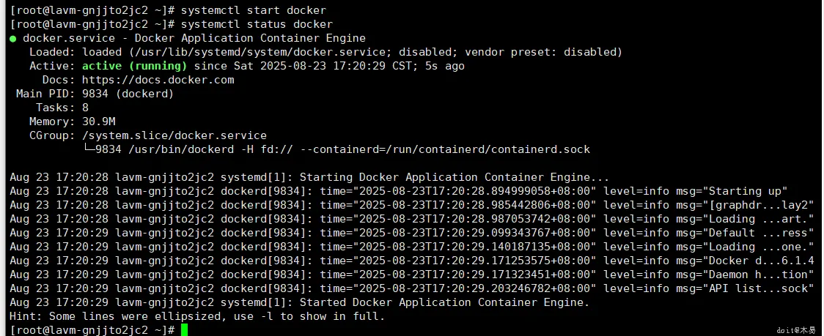Click the "systemctl start docker" command
824x336 pixels.
tap(253, 10)
